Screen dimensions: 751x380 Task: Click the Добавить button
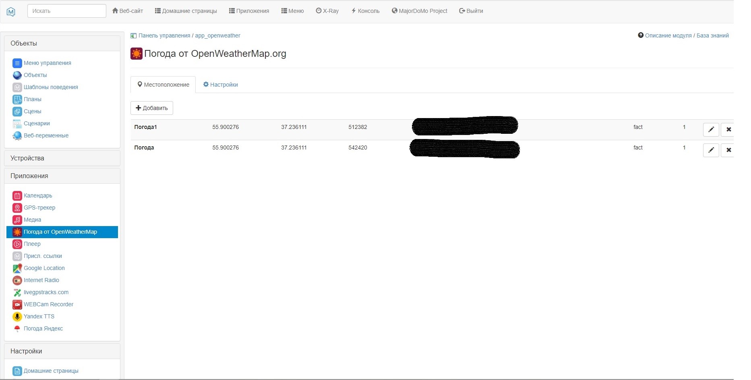pyautogui.click(x=152, y=108)
